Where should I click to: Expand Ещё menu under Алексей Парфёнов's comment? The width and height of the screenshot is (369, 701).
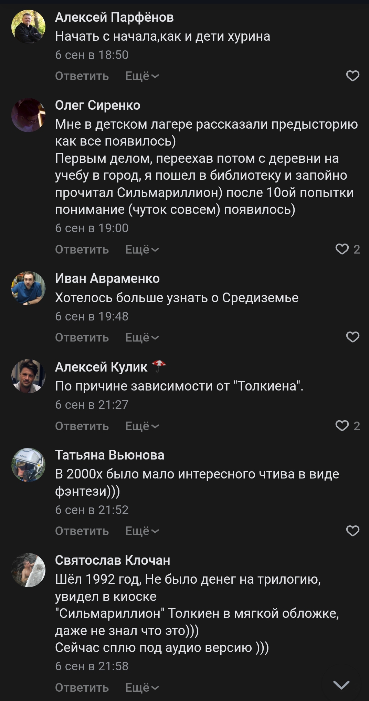[142, 76]
